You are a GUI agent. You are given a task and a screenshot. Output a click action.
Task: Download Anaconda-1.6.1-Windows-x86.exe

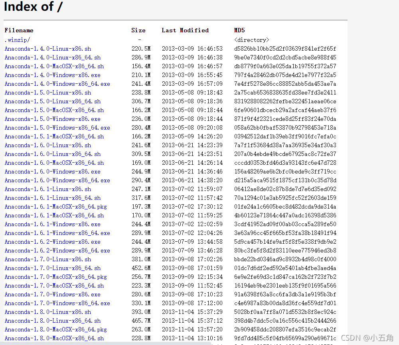[x=52, y=225]
